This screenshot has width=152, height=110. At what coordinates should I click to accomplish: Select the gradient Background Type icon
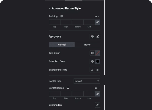[98, 70]
